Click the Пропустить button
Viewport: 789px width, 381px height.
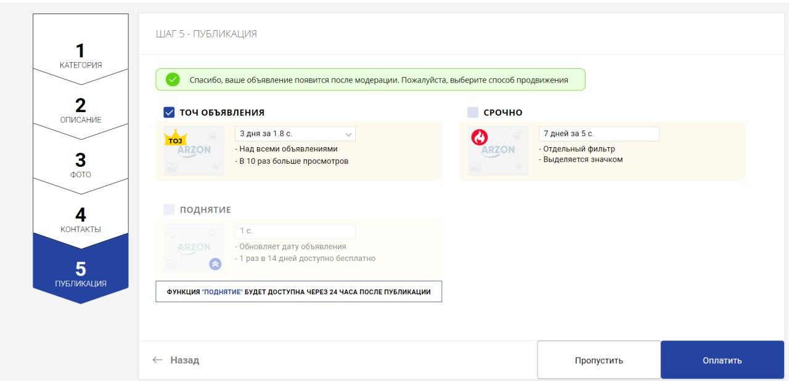click(599, 360)
